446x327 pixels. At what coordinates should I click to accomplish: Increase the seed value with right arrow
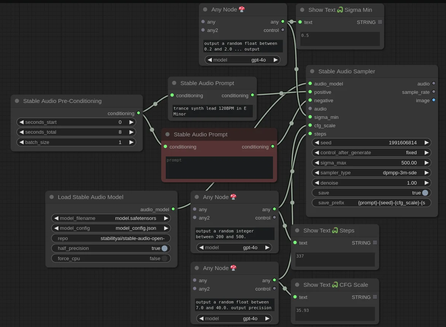click(x=426, y=143)
